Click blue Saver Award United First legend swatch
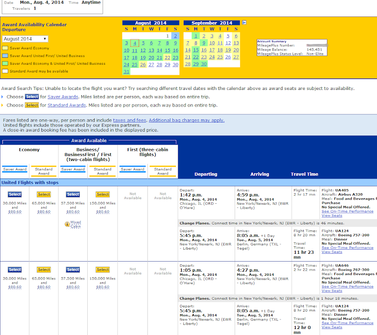Screen dimensions: 377x335 click(5, 56)
